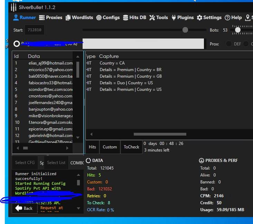Open the Plugins plug icon
Screen dimensions: 253x224
coord(174,18)
